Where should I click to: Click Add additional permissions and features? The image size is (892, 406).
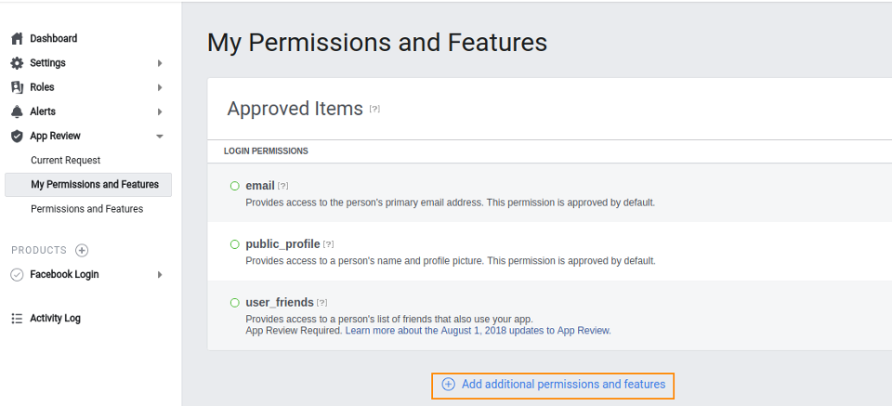pyautogui.click(x=553, y=385)
